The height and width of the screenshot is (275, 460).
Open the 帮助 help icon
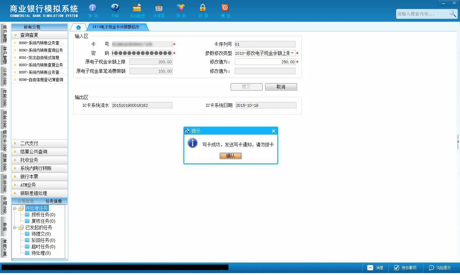pyautogui.click(x=93, y=8)
